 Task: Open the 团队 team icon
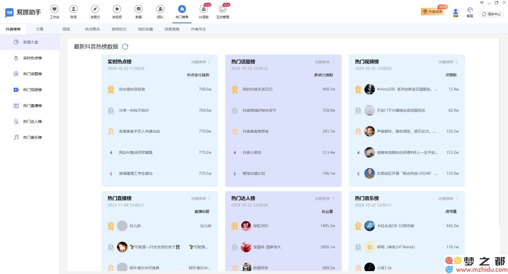click(x=160, y=12)
